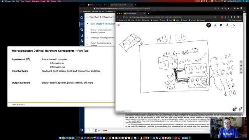This screenshot has height=140, width=249.
Task: Click the back arrow in whiteboard browser window
Action: (x=117, y=17)
